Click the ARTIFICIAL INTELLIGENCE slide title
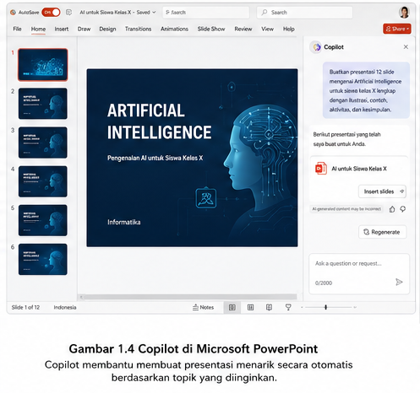 click(x=160, y=121)
